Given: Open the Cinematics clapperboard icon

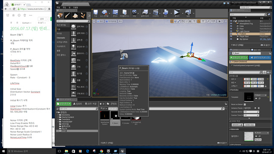Looking at the screenshot, I should pyautogui.click(x=155, y=13).
